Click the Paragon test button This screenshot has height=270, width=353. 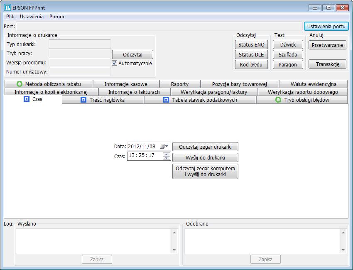(x=288, y=65)
